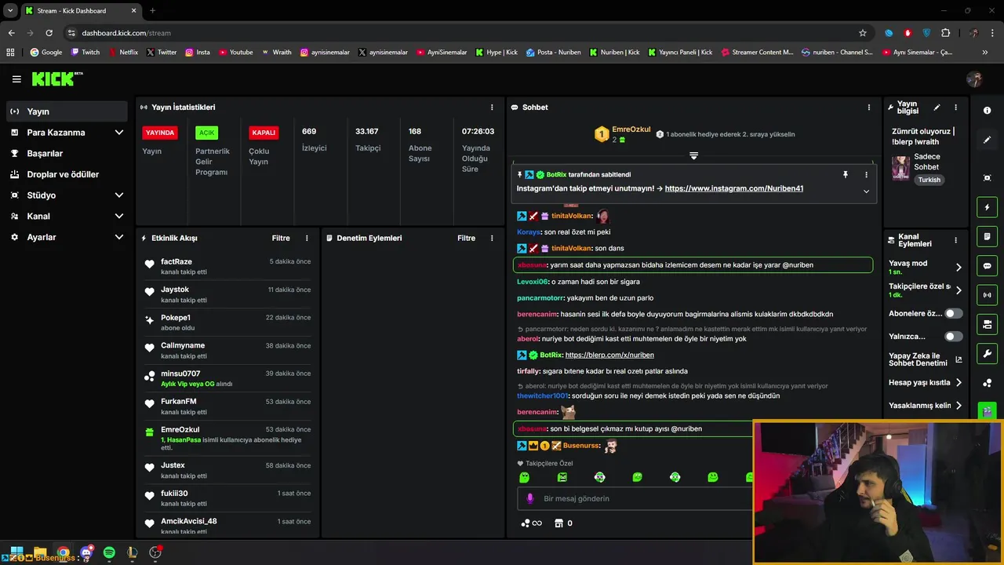Click the wrench icon in right sidebar

pyautogui.click(x=987, y=353)
